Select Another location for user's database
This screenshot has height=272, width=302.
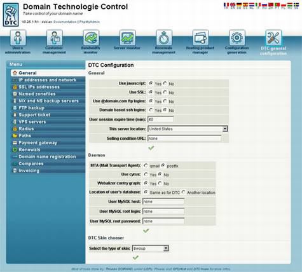pos(183,192)
